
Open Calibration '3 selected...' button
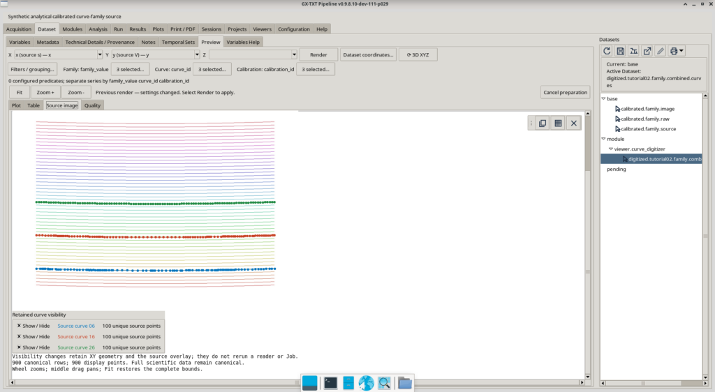(316, 69)
